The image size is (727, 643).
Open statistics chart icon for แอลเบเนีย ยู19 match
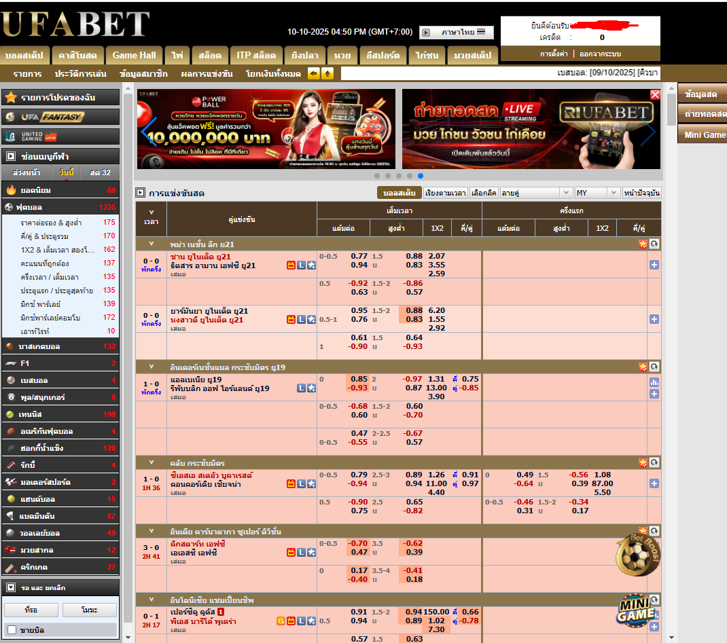654,382
